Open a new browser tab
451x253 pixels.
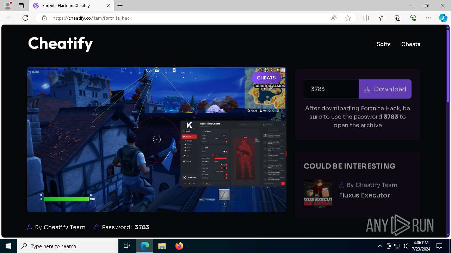120,6
